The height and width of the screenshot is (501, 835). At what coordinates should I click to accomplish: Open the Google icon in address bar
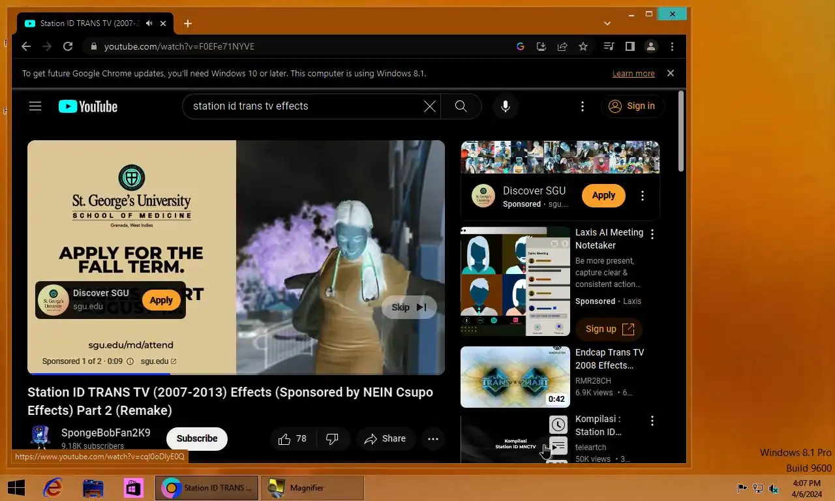520,46
